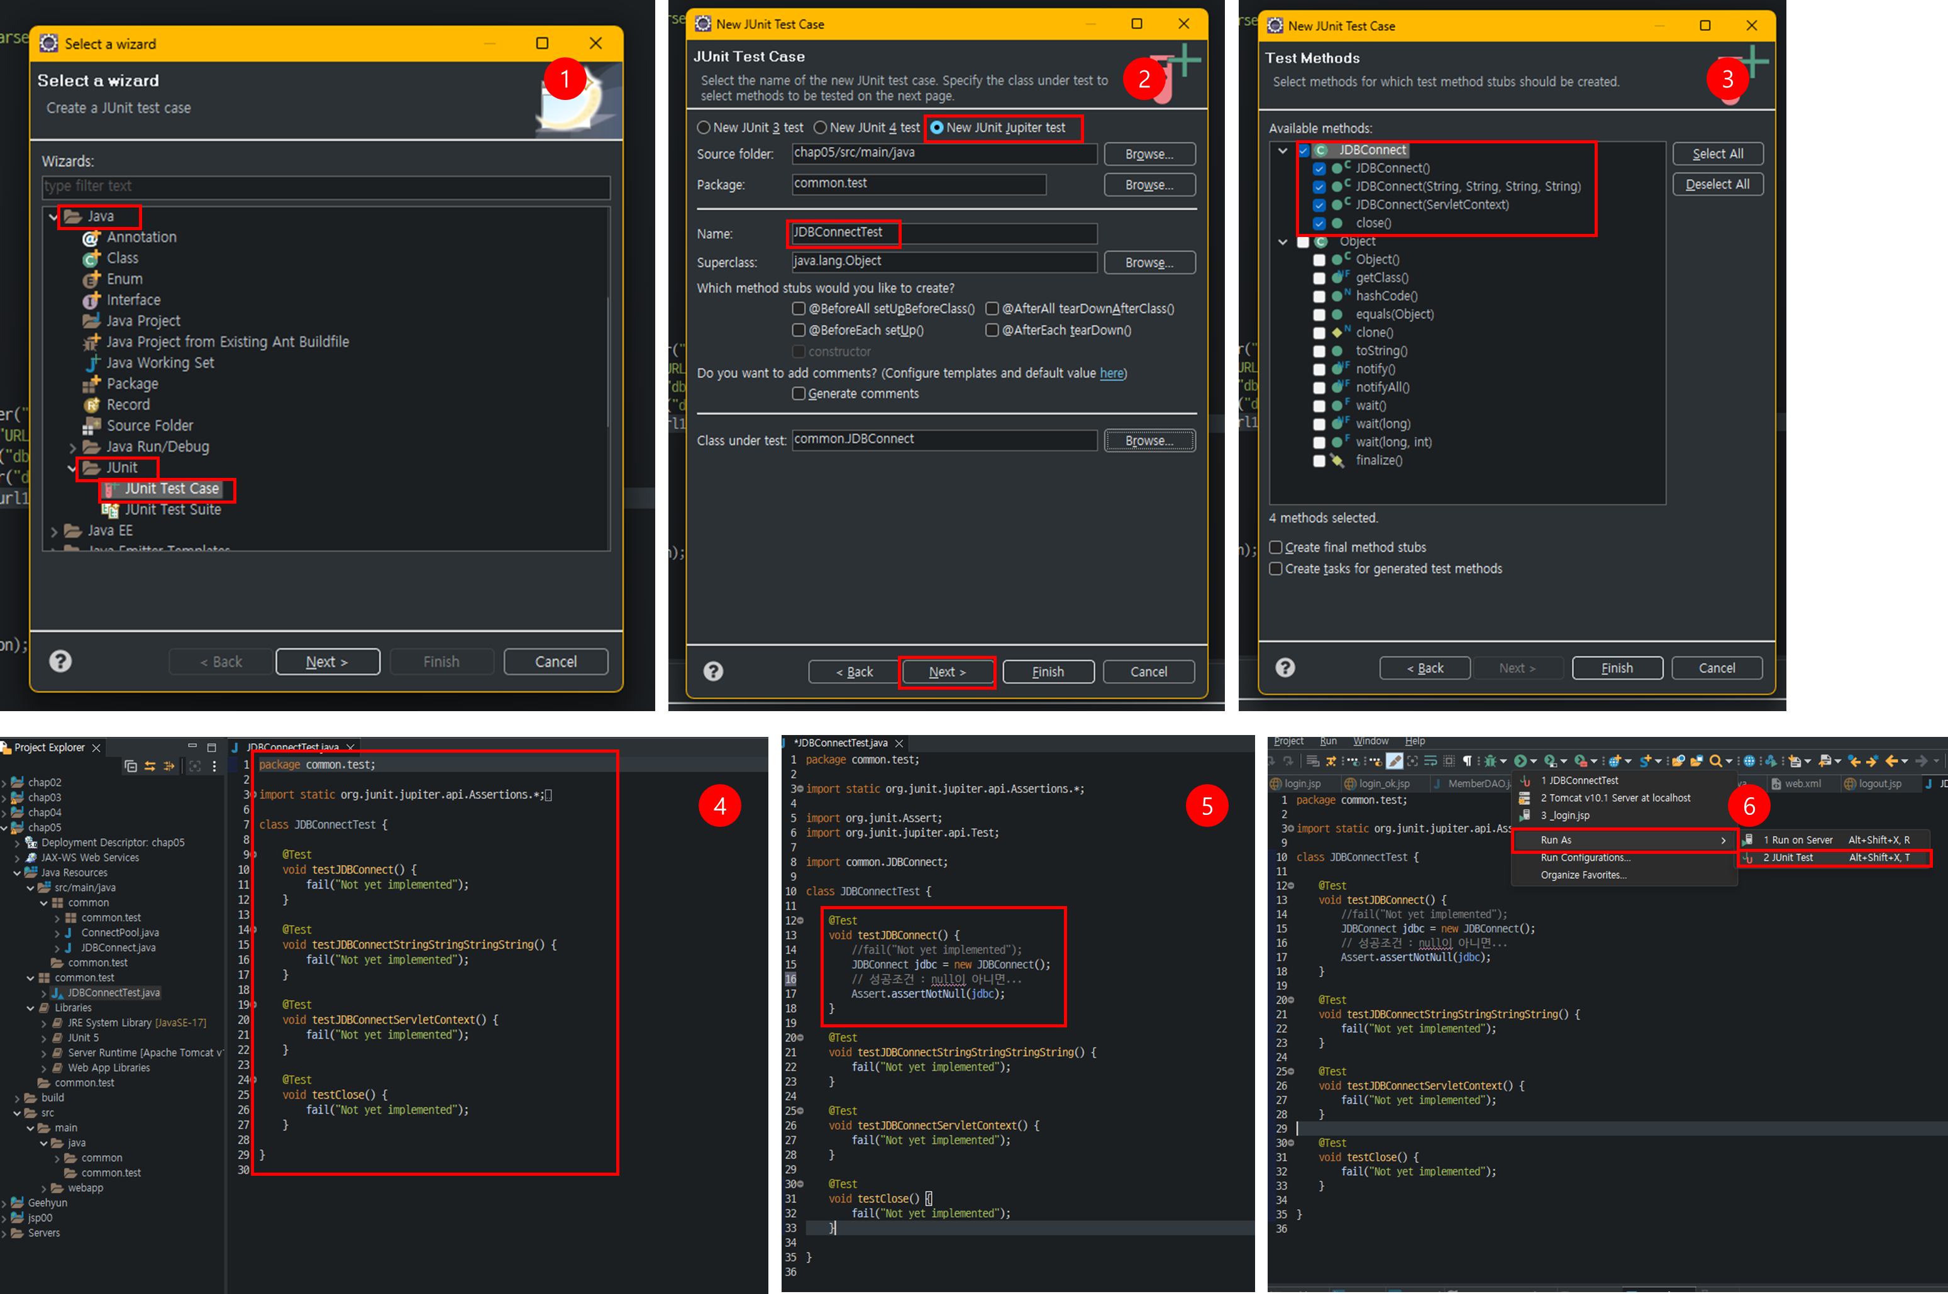The height and width of the screenshot is (1294, 1948).
Task: Select New JUnit 4 test radio button
Action: tap(820, 128)
